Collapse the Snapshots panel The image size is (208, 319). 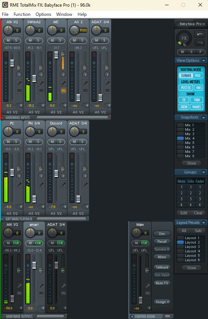[x=203, y=118]
